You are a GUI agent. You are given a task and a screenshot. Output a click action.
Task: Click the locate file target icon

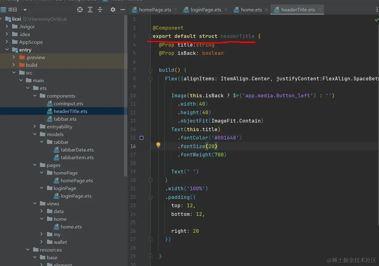80,10
